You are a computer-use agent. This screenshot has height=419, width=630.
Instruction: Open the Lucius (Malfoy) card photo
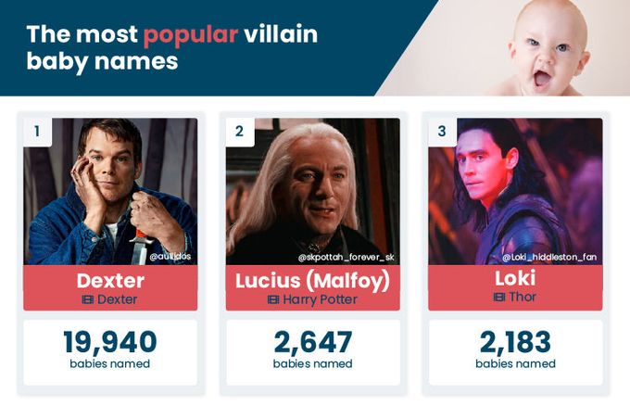[313, 190]
